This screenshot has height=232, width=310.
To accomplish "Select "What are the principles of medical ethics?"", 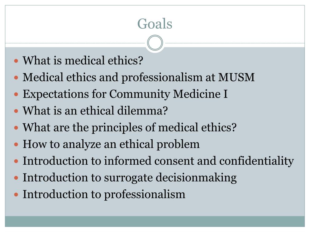I will [129, 127].
